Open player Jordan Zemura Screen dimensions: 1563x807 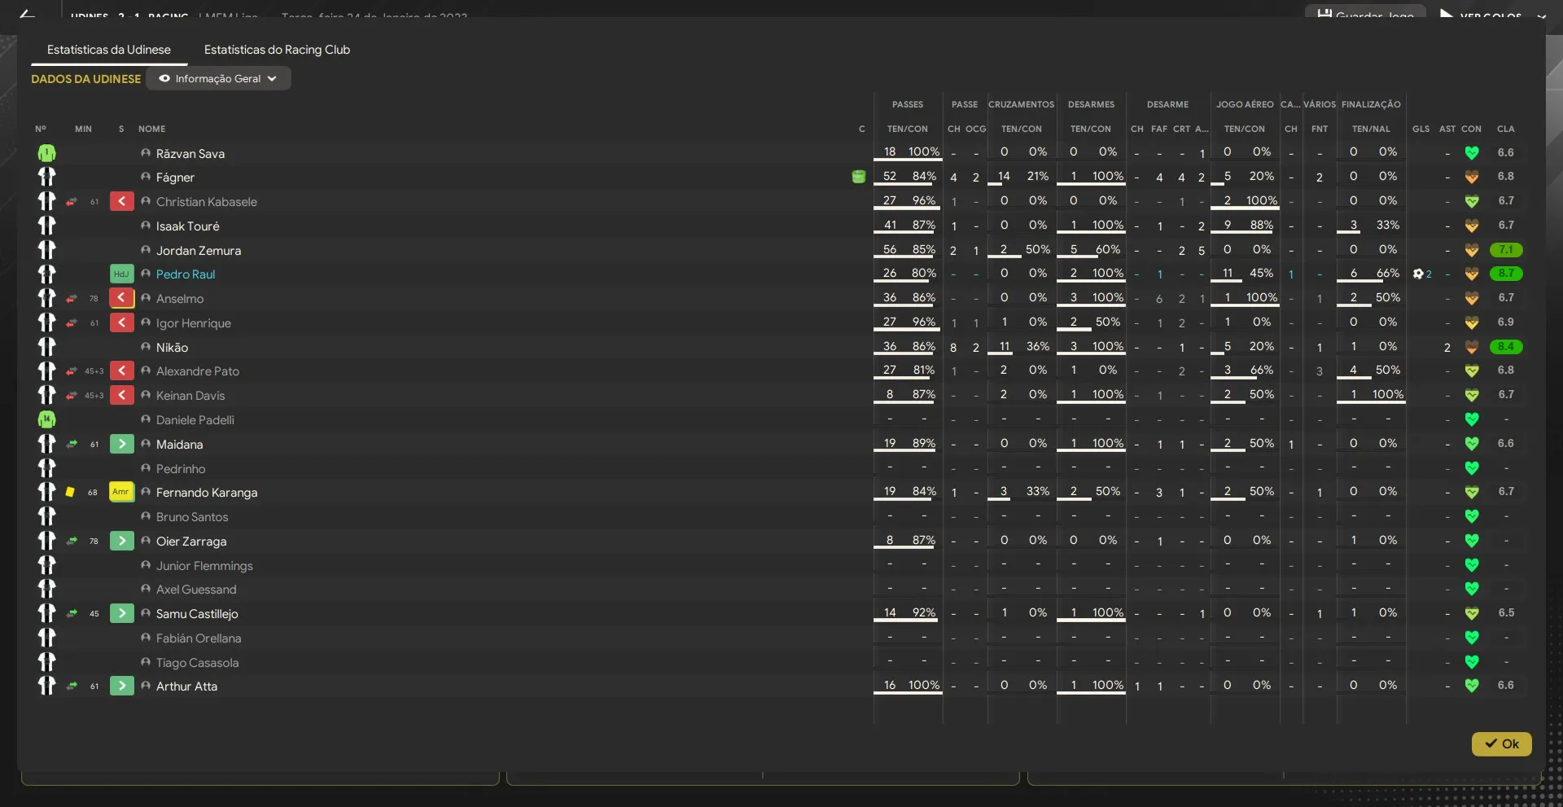tap(199, 251)
